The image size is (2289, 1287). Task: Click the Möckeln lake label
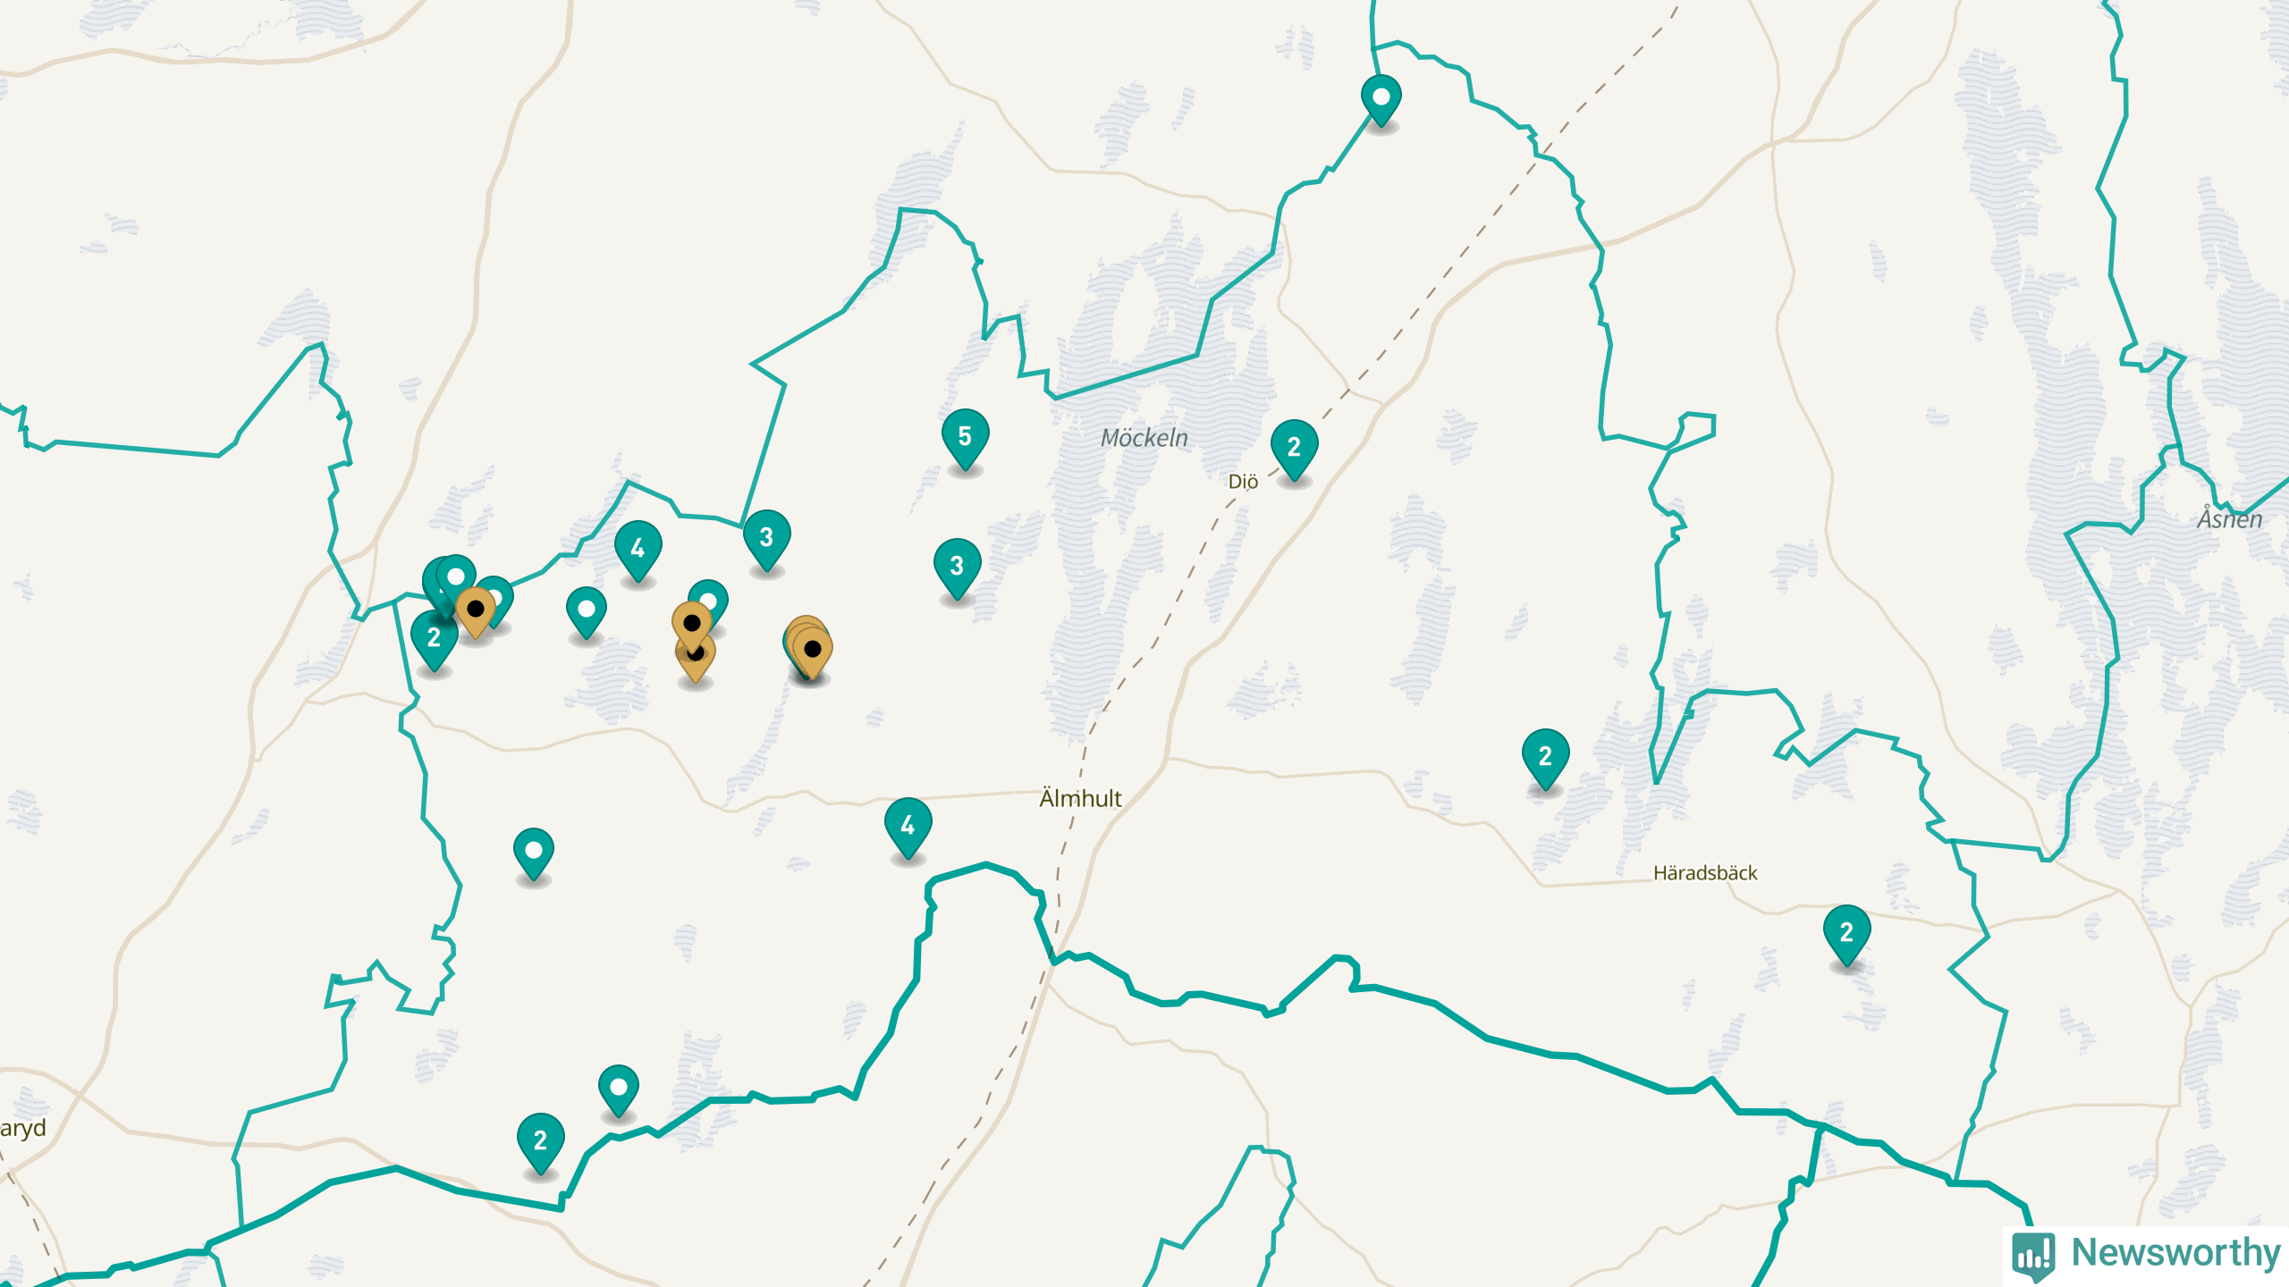click(x=1144, y=438)
